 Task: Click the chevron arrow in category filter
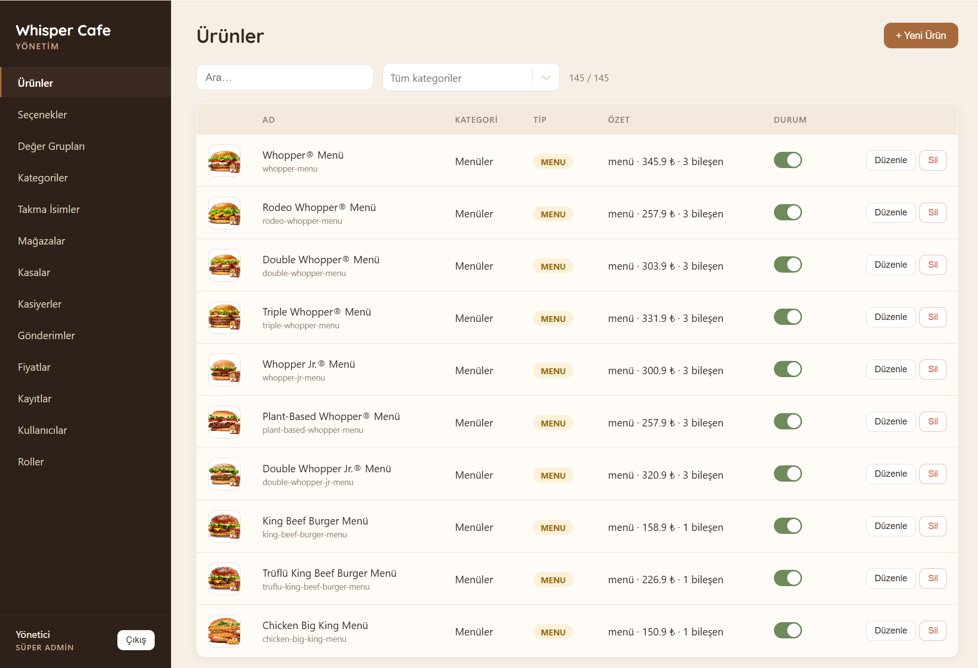(546, 78)
